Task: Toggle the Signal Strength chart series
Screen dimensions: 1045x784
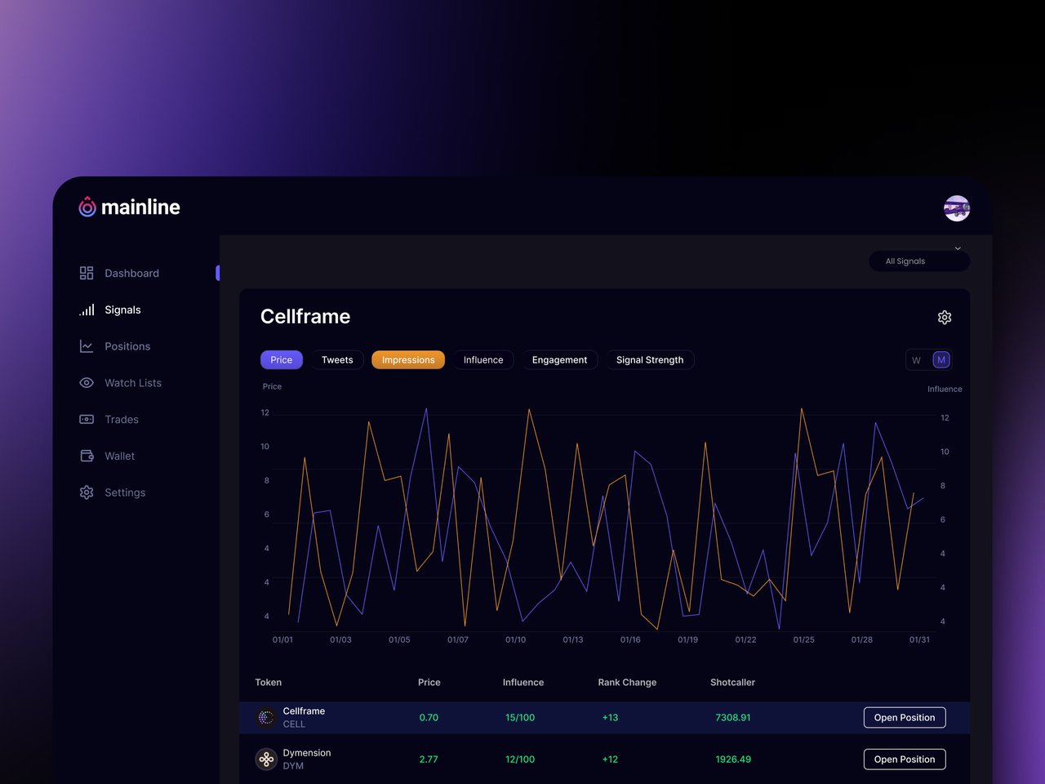Action: (x=650, y=360)
